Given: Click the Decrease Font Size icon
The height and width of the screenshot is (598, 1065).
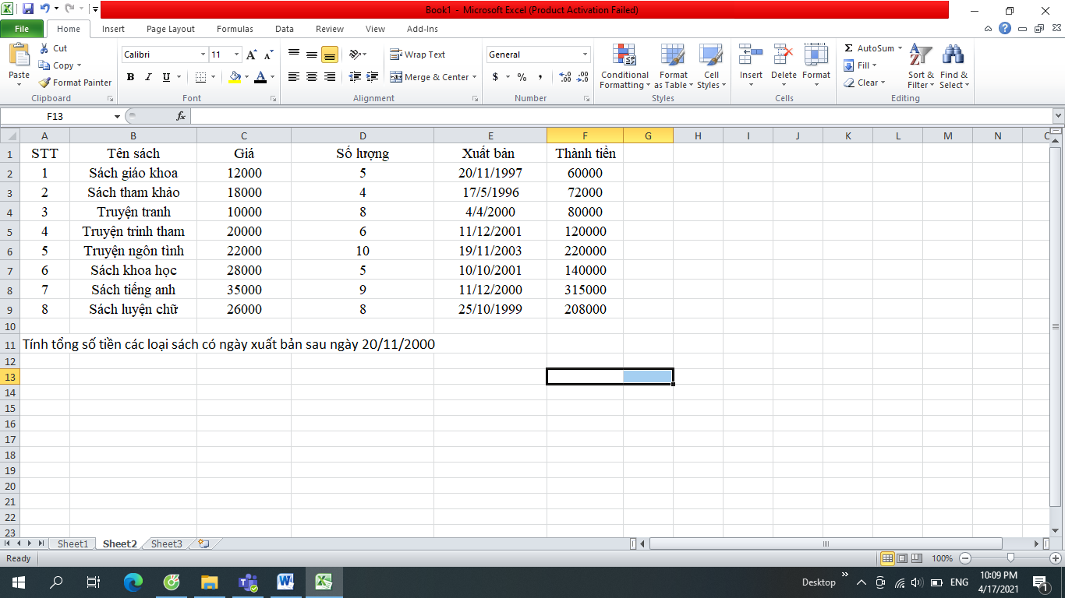Looking at the screenshot, I should [x=268, y=55].
